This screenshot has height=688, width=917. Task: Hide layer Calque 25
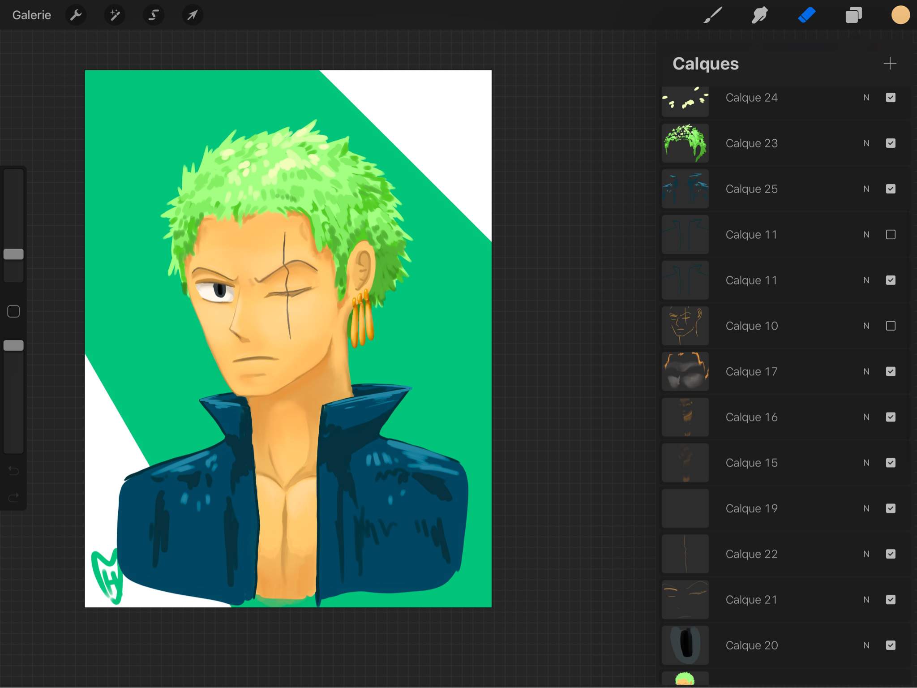tap(891, 189)
